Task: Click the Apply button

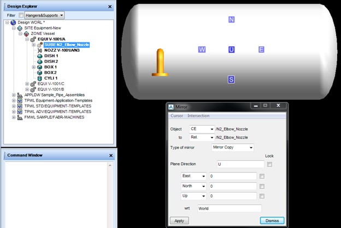Action: [x=178, y=220]
